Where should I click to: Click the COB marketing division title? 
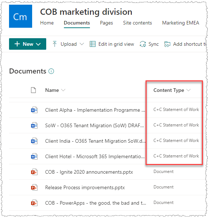pyautogui.click(x=86, y=12)
